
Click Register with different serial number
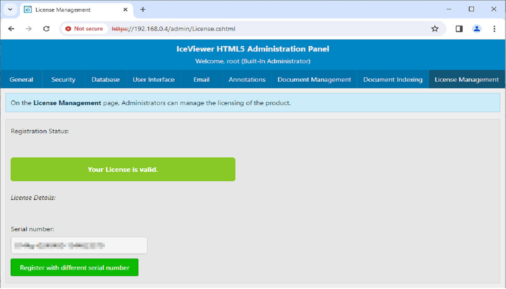75,268
